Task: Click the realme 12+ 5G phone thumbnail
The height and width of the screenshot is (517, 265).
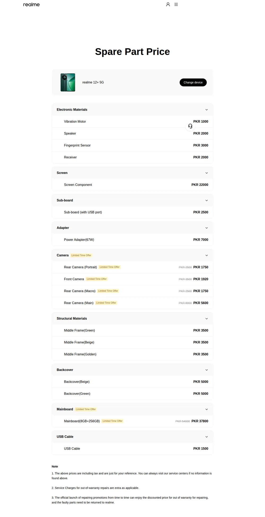Action: 68,82
